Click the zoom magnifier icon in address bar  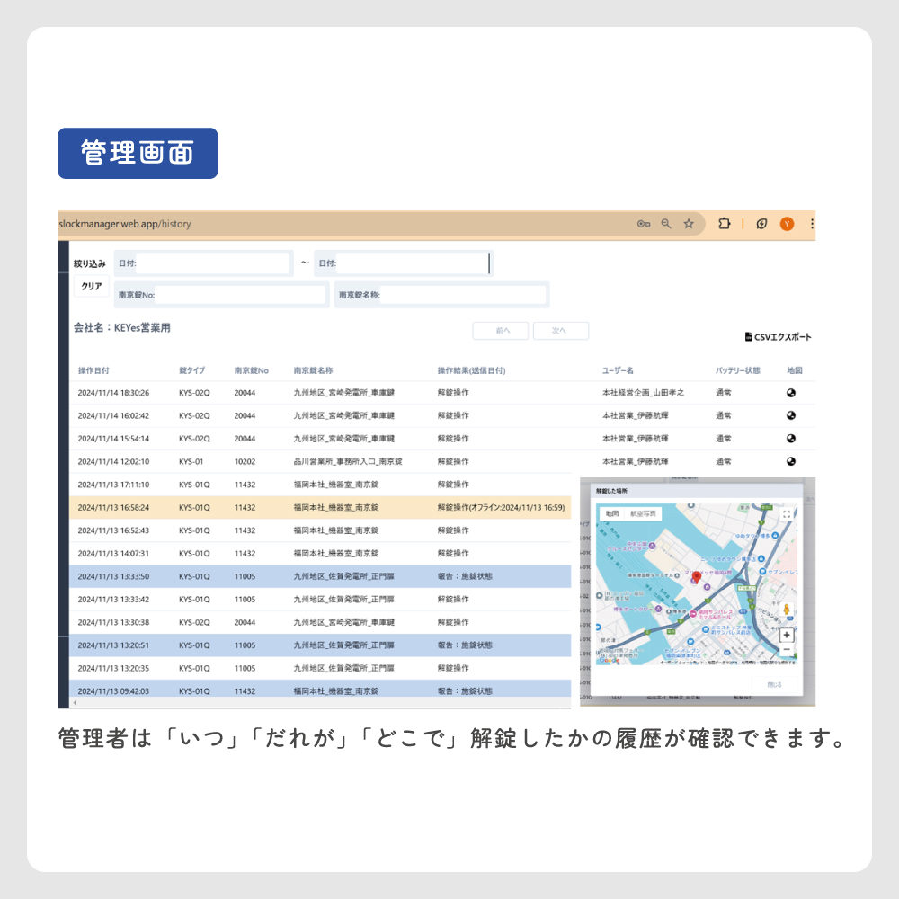(666, 225)
